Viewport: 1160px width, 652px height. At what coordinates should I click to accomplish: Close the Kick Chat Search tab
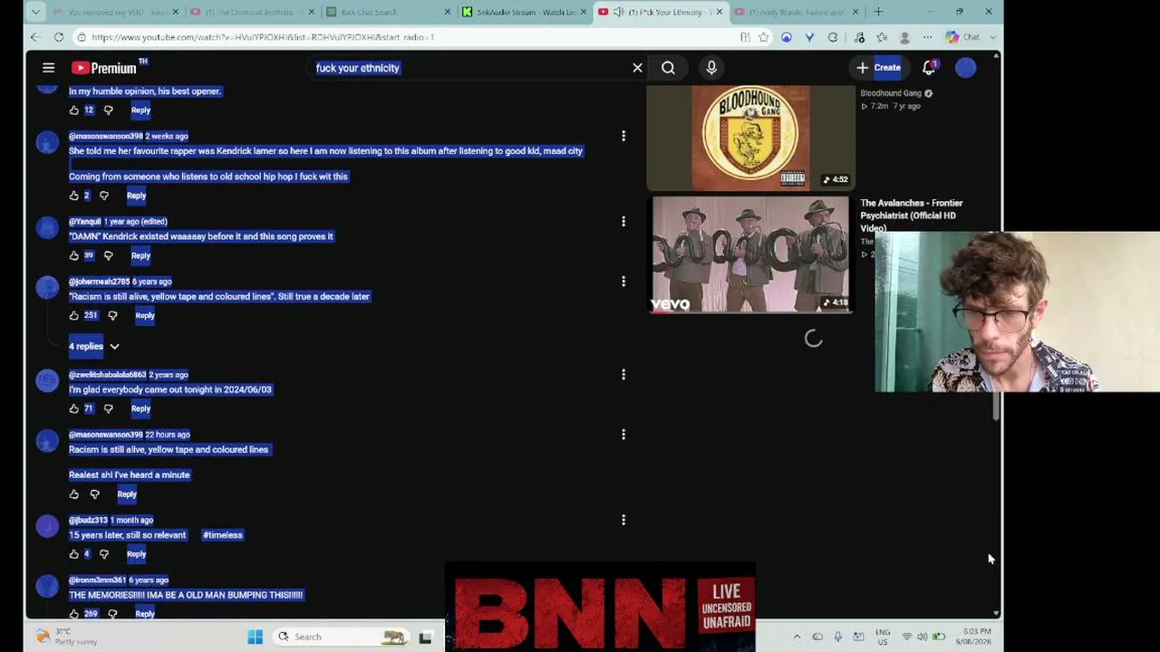(447, 12)
